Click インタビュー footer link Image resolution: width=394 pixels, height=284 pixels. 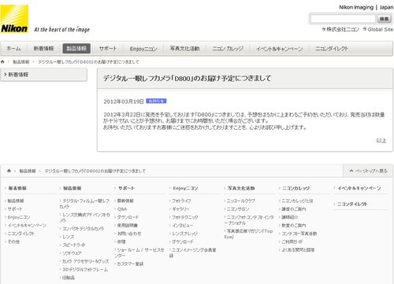pos(182,225)
